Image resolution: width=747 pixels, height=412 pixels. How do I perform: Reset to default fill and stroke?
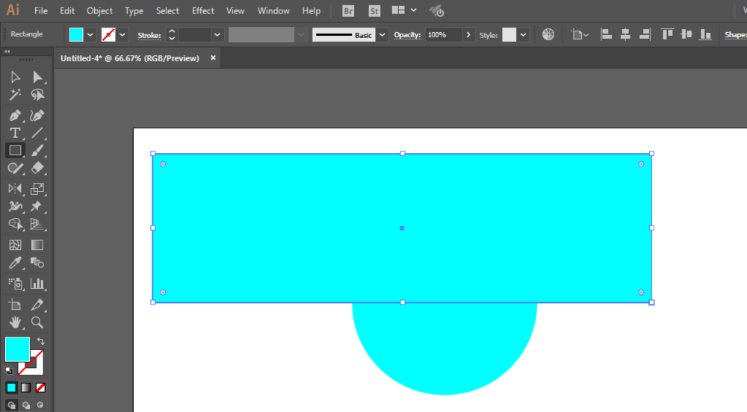(x=9, y=369)
